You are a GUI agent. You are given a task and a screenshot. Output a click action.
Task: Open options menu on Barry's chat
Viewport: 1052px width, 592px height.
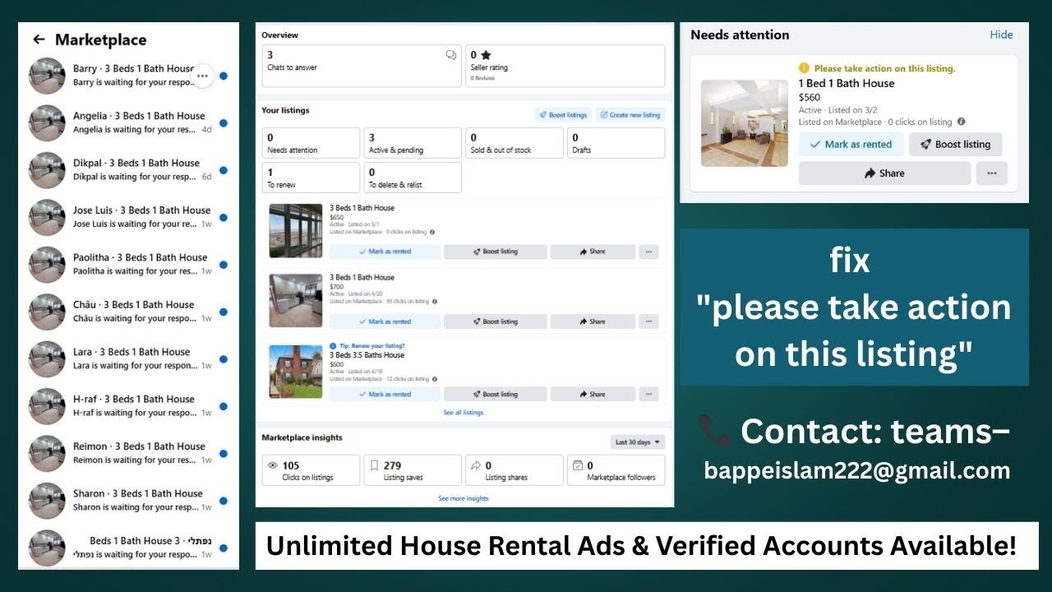coord(202,76)
